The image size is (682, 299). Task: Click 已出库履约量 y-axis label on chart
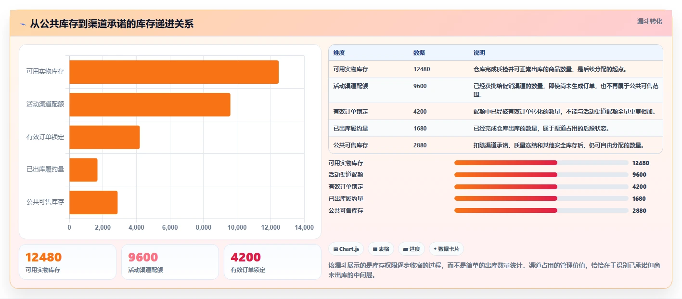coord(45,169)
